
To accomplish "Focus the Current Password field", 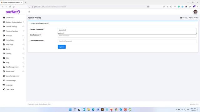I will [127, 30].
